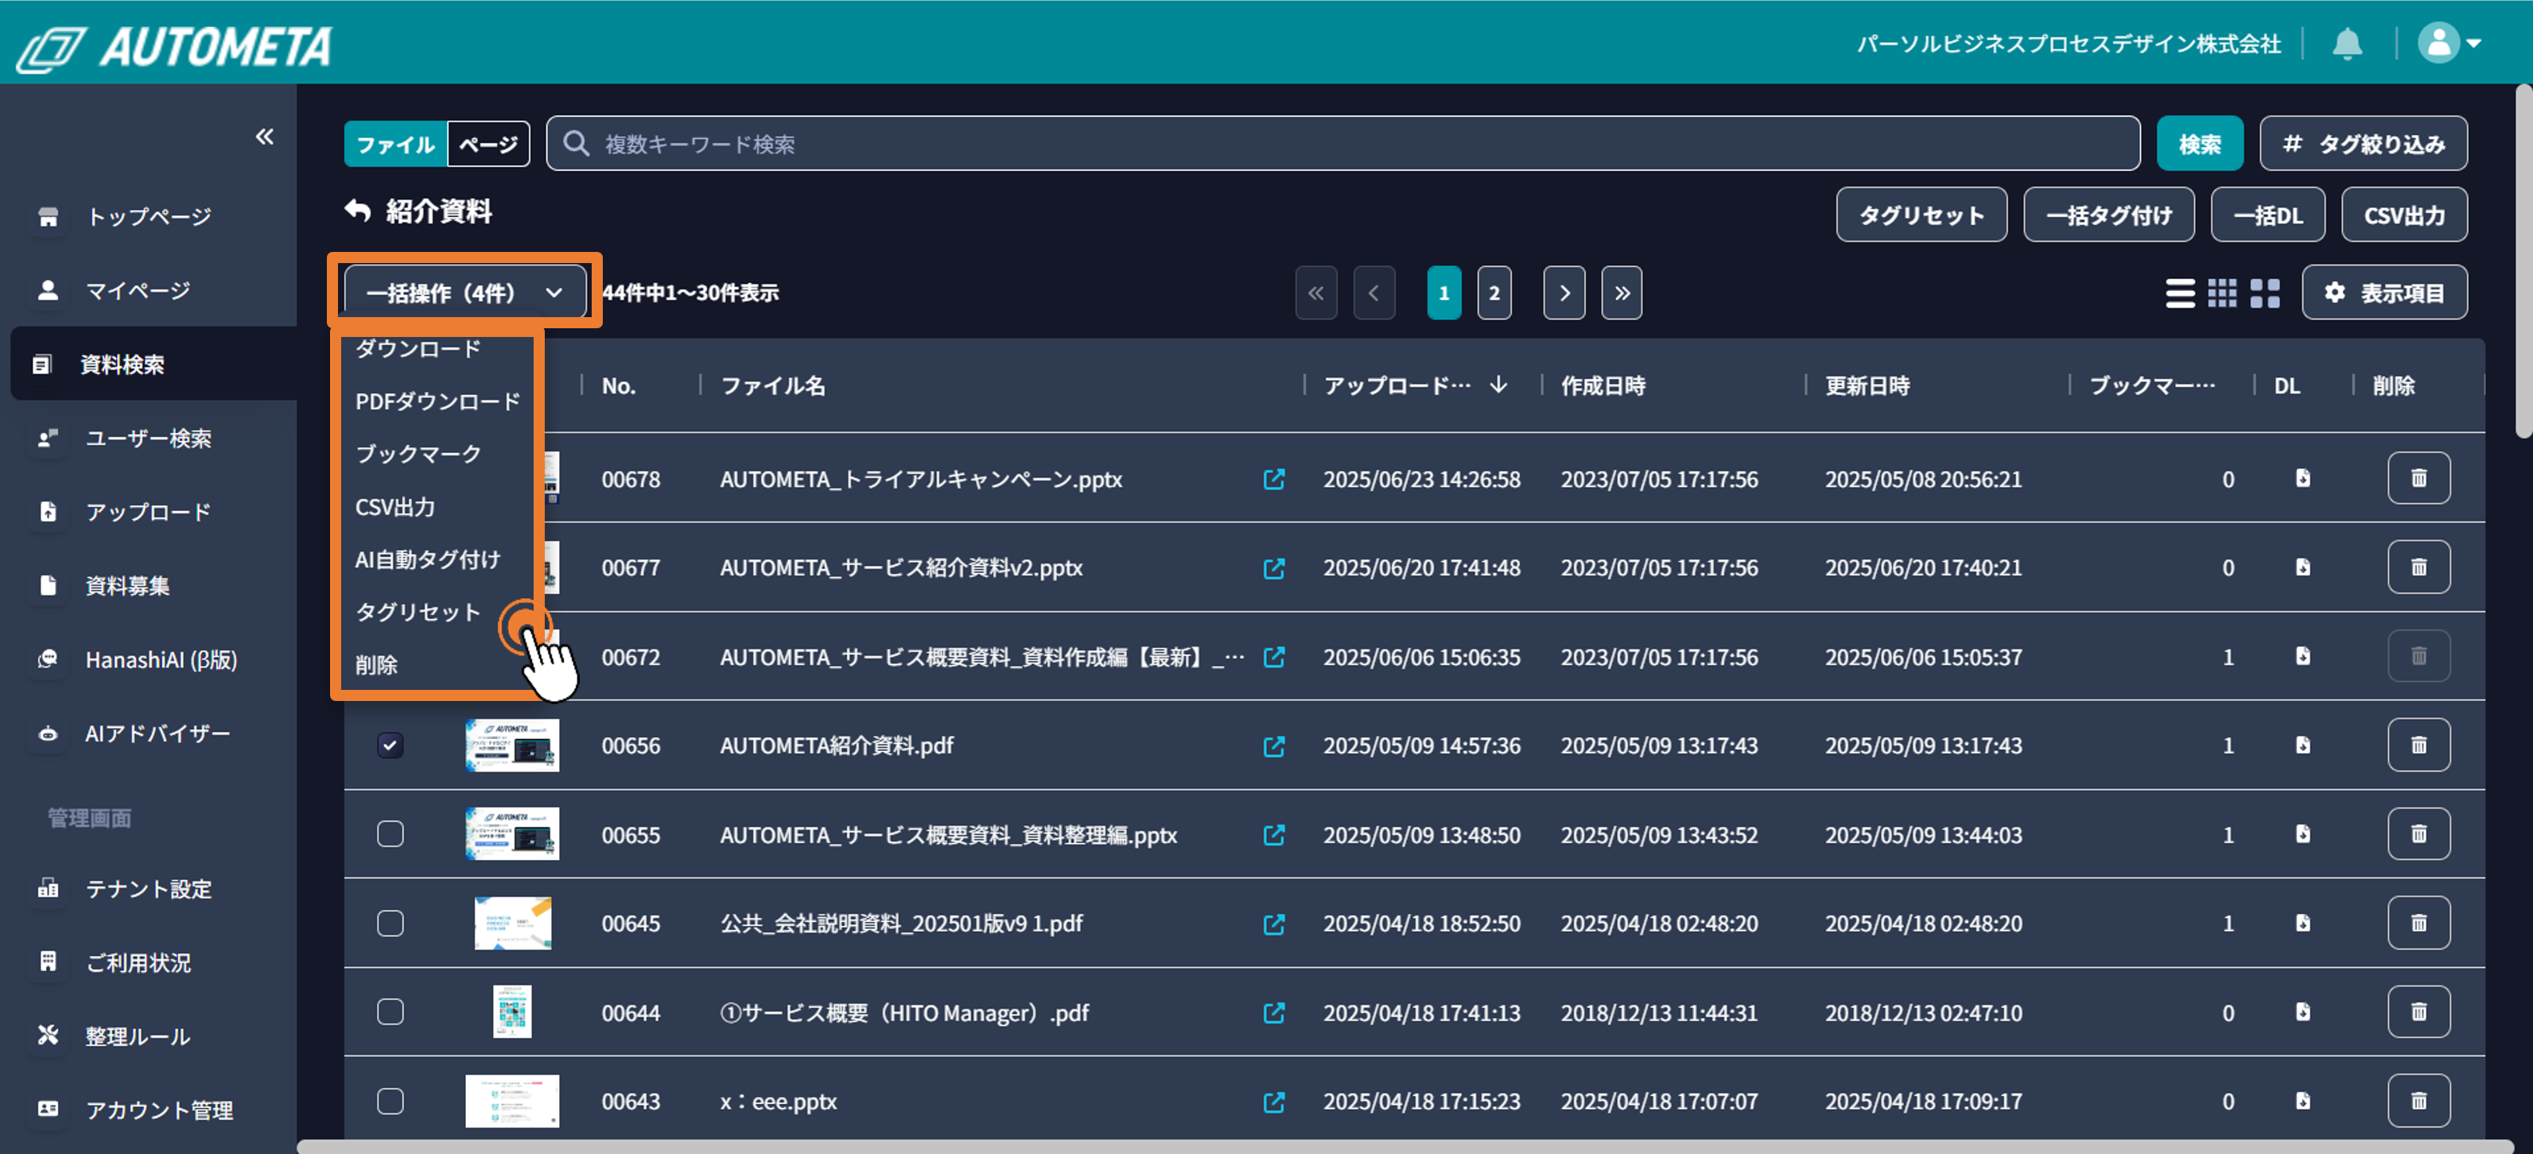Click the 一括タグ付け button
Viewport: 2533px width, 1154px height.
pos(2108,215)
